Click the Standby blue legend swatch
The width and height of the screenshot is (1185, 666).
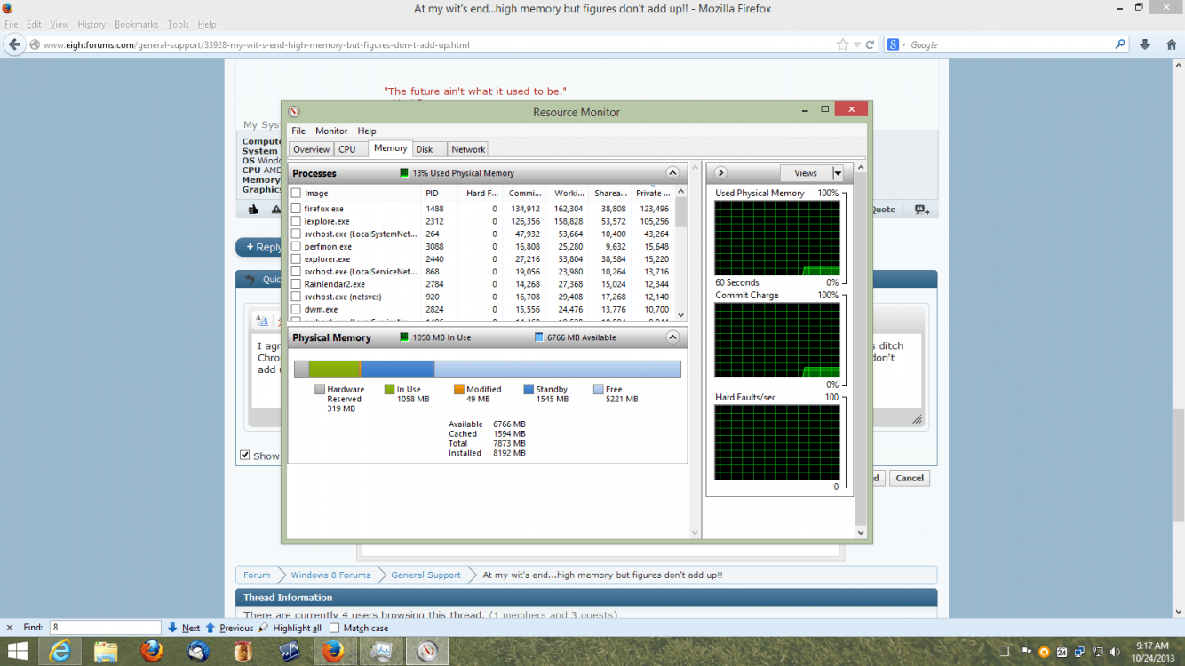(x=529, y=389)
